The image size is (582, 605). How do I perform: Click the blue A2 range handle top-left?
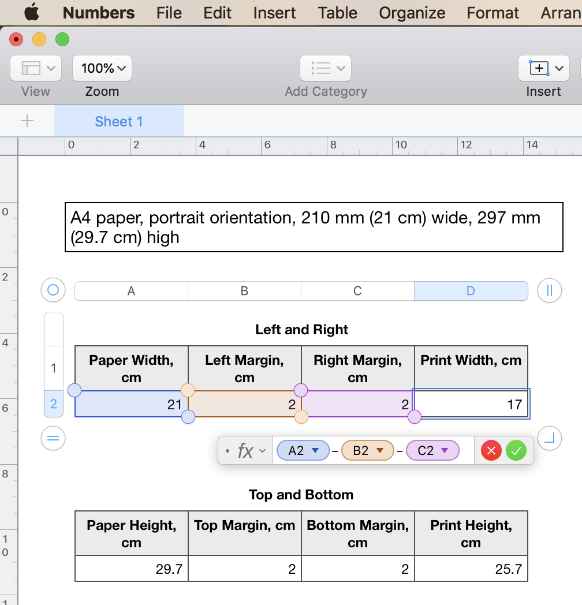(x=74, y=390)
